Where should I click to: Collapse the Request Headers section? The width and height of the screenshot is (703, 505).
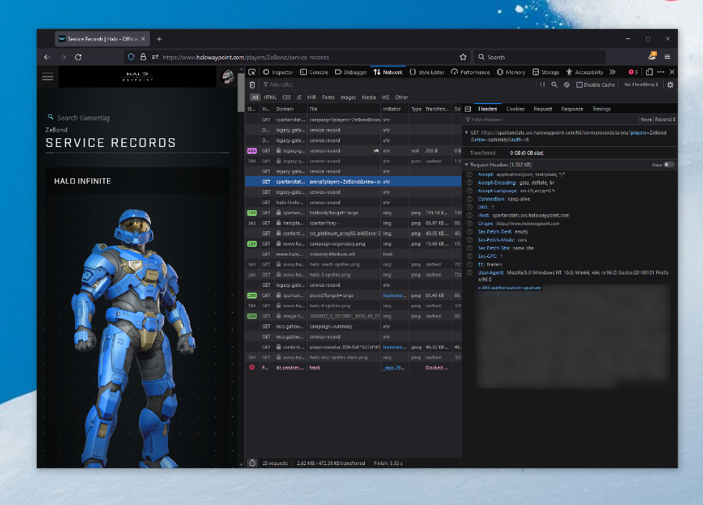click(x=467, y=165)
